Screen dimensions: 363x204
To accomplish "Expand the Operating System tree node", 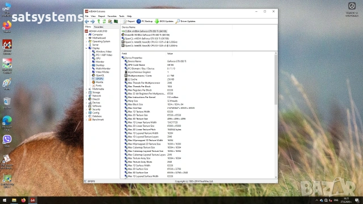I will tap(87, 41).
